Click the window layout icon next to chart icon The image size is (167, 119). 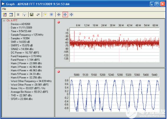[11, 14]
